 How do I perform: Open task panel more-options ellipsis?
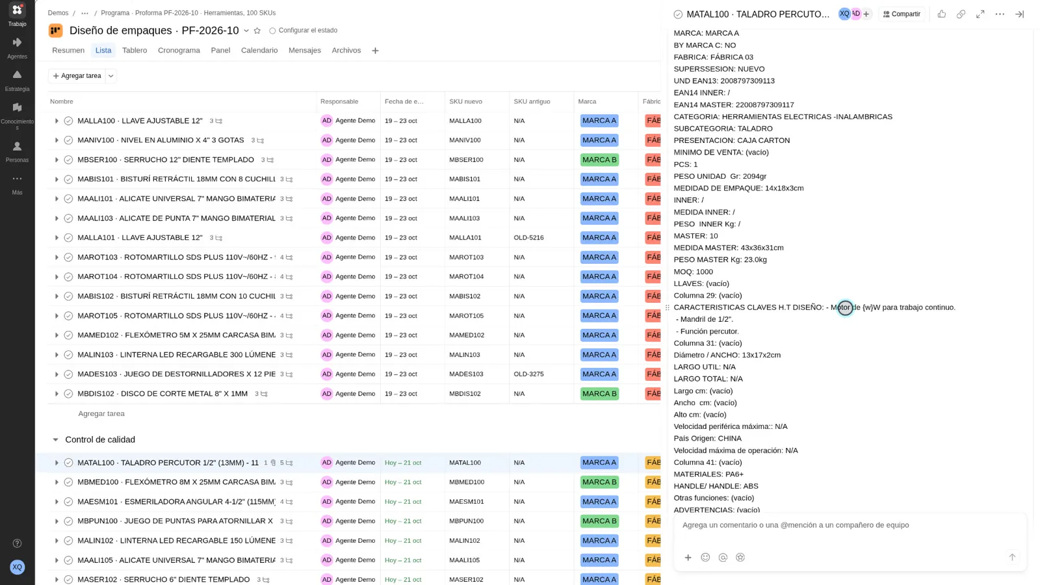click(x=1000, y=14)
